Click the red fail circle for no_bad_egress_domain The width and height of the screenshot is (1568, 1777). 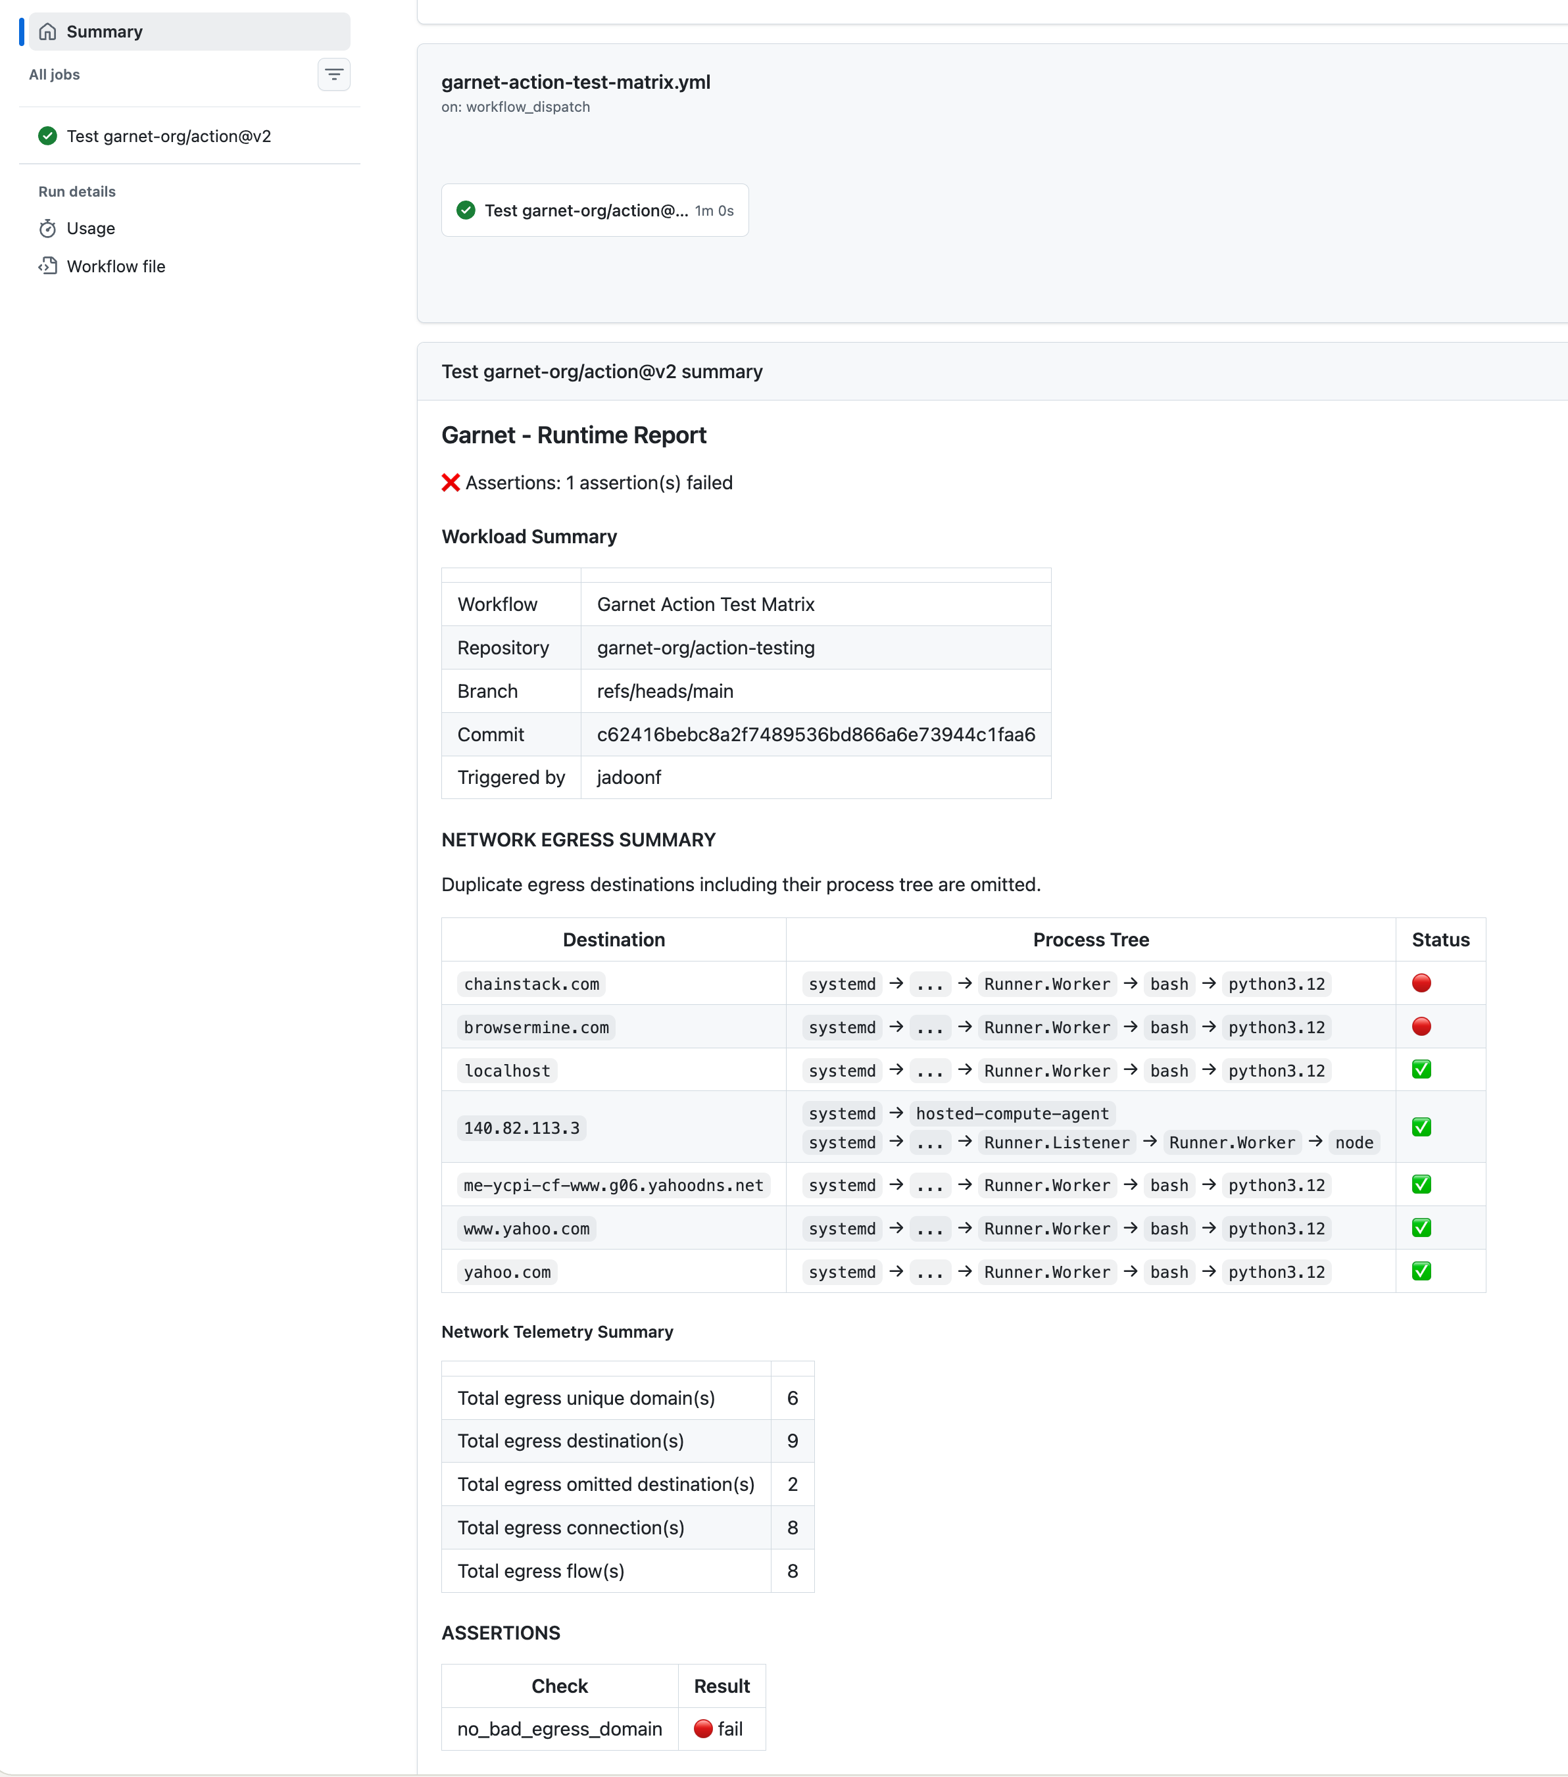(x=702, y=1729)
